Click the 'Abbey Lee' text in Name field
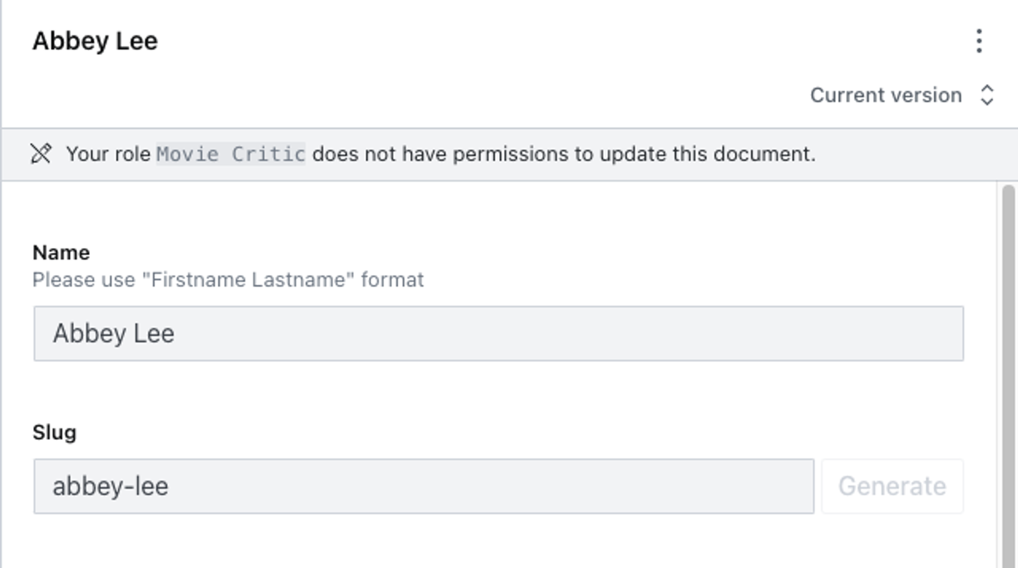 click(113, 334)
